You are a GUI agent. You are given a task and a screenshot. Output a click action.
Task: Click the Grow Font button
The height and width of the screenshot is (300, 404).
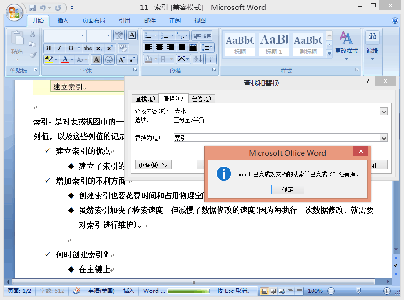tap(121, 60)
